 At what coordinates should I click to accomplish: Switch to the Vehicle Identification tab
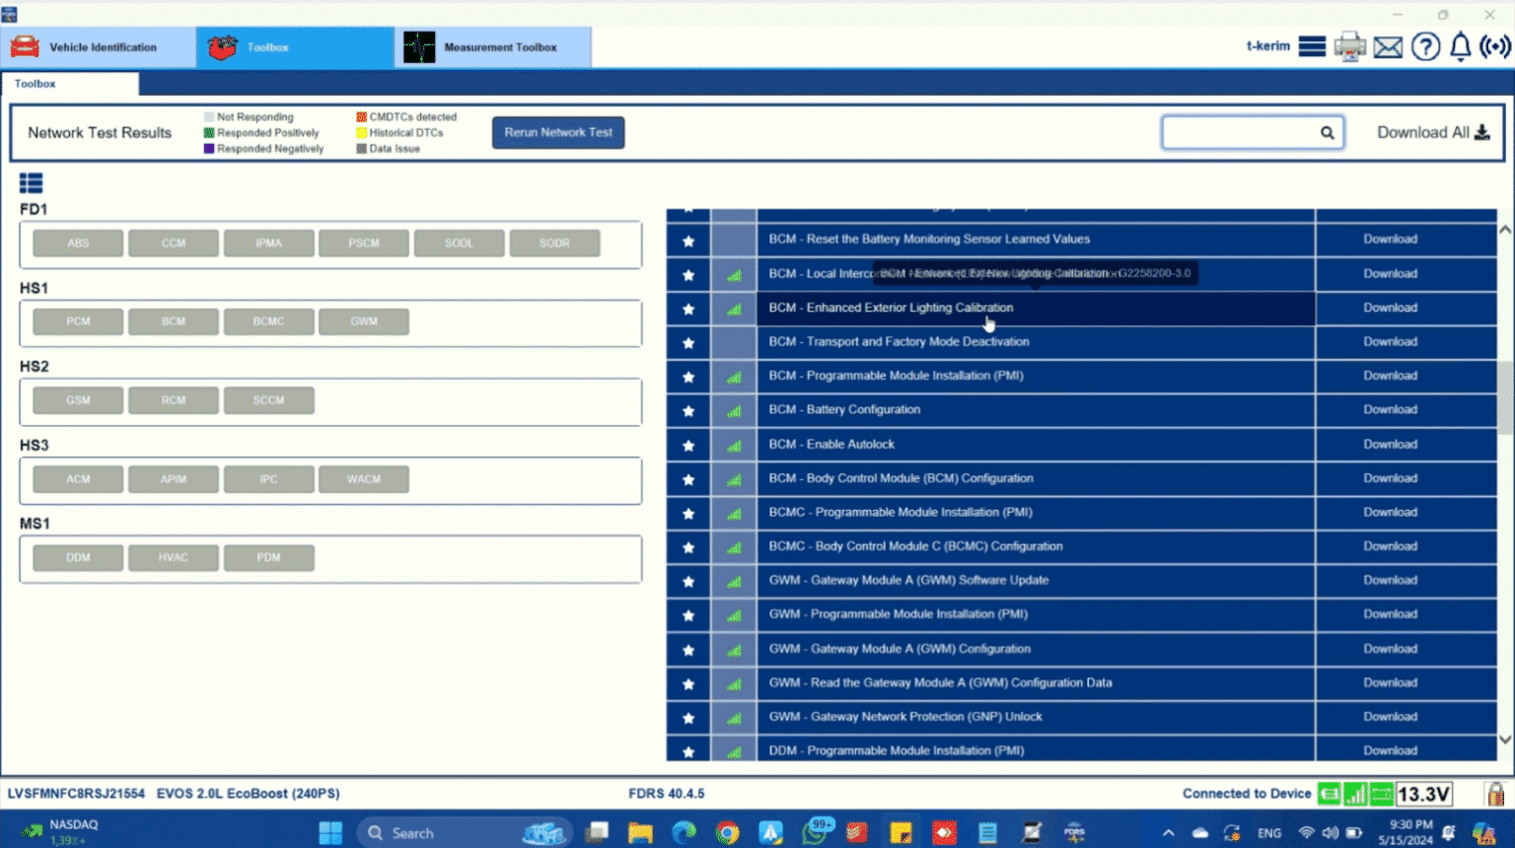click(98, 47)
